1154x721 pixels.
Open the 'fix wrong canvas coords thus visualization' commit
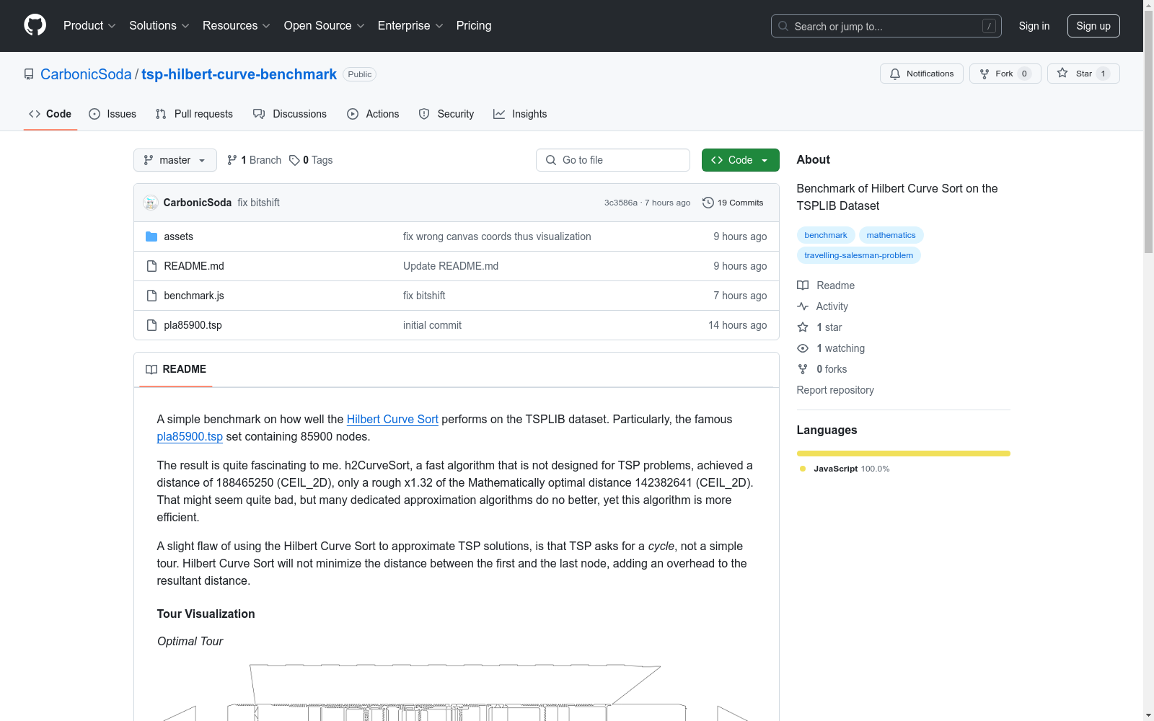coord(497,236)
